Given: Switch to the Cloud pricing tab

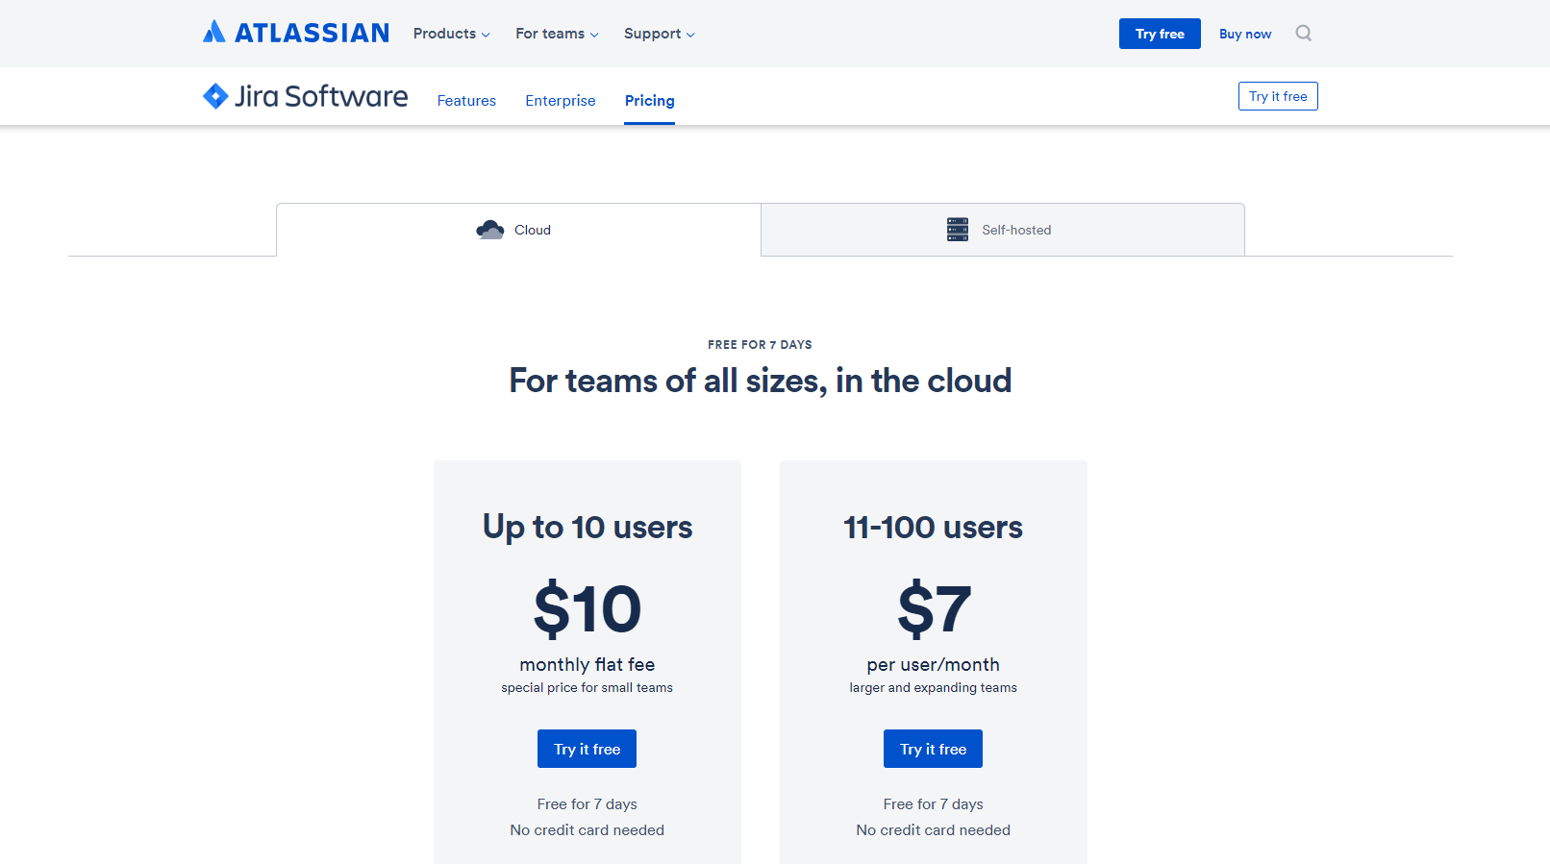Looking at the screenshot, I should coord(518,230).
